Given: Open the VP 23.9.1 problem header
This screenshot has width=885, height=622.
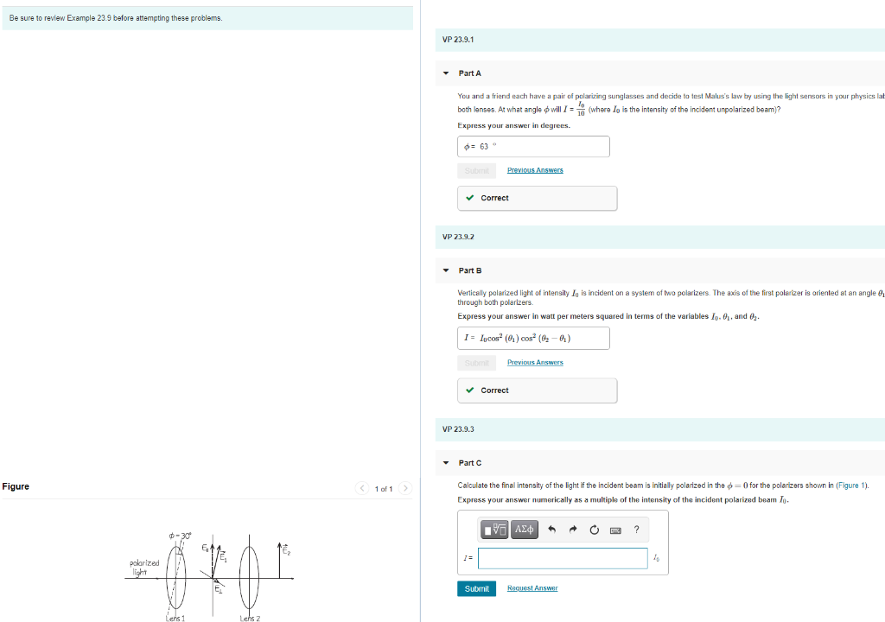Looking at the screenshot, I should tap(458, 40).
